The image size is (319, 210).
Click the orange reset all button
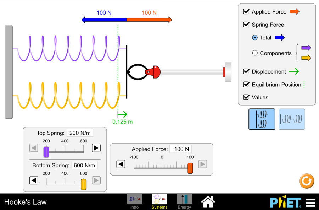pos(307,181)
